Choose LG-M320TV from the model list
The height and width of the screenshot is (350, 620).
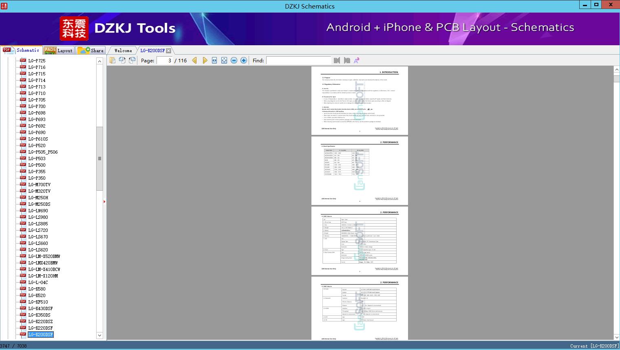click(40, 191)
